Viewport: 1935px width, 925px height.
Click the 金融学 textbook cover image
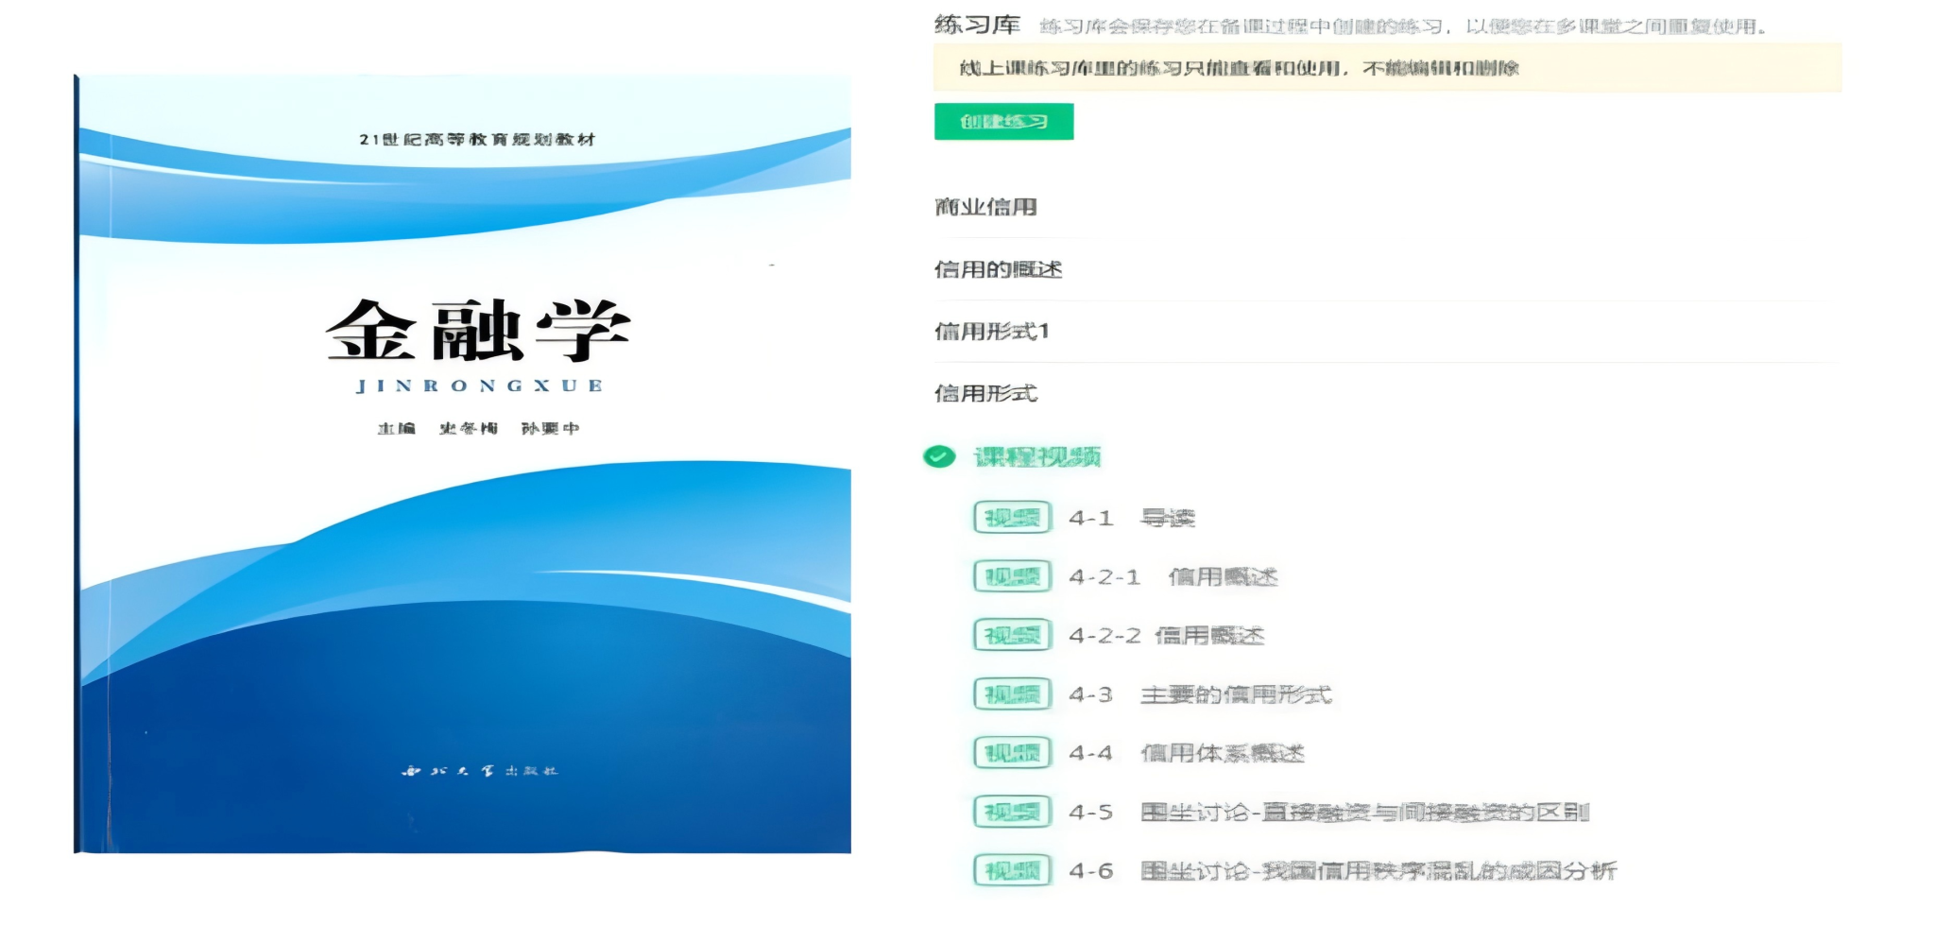pyautogui.click(x=464, y=463)
